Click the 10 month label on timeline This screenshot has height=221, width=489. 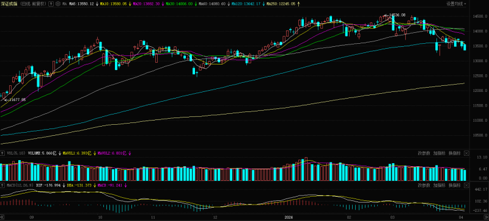(100, 217)
